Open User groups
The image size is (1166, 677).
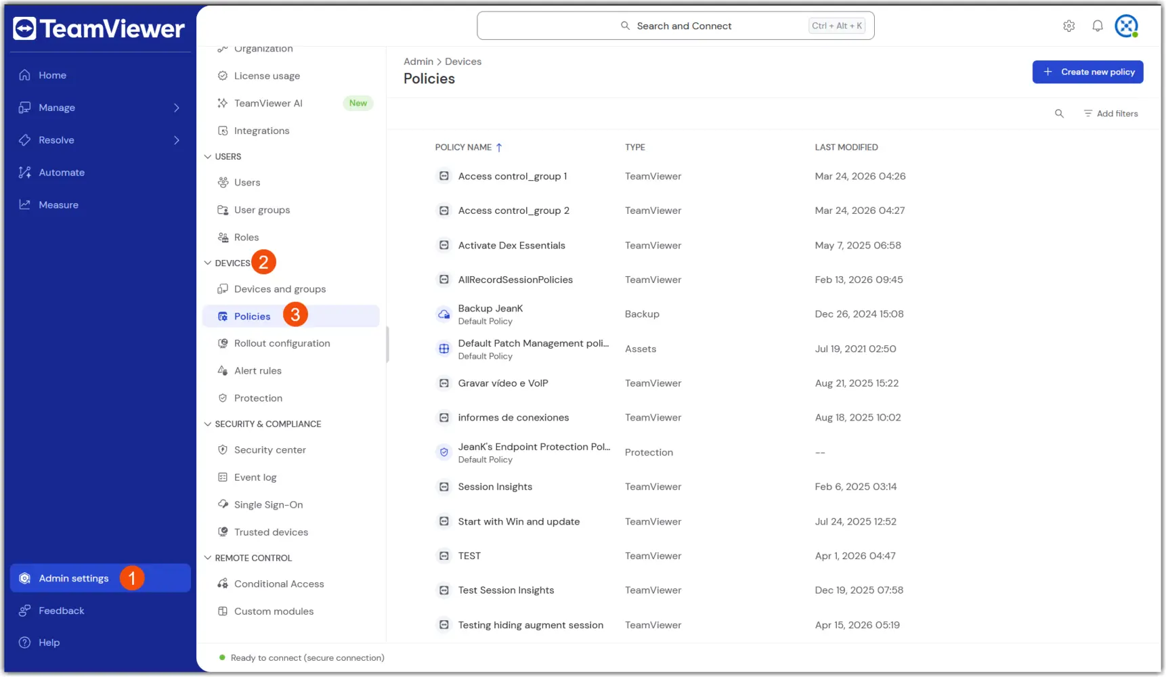tap(291, 210)
